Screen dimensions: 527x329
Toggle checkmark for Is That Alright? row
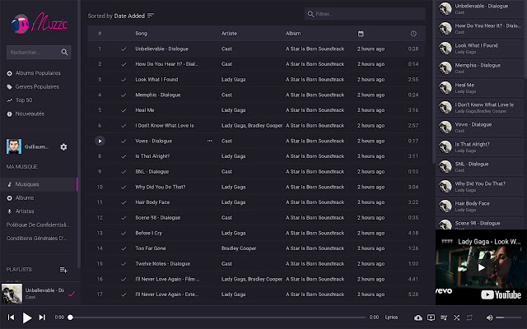pyautogui.click(x=124, y=156)
